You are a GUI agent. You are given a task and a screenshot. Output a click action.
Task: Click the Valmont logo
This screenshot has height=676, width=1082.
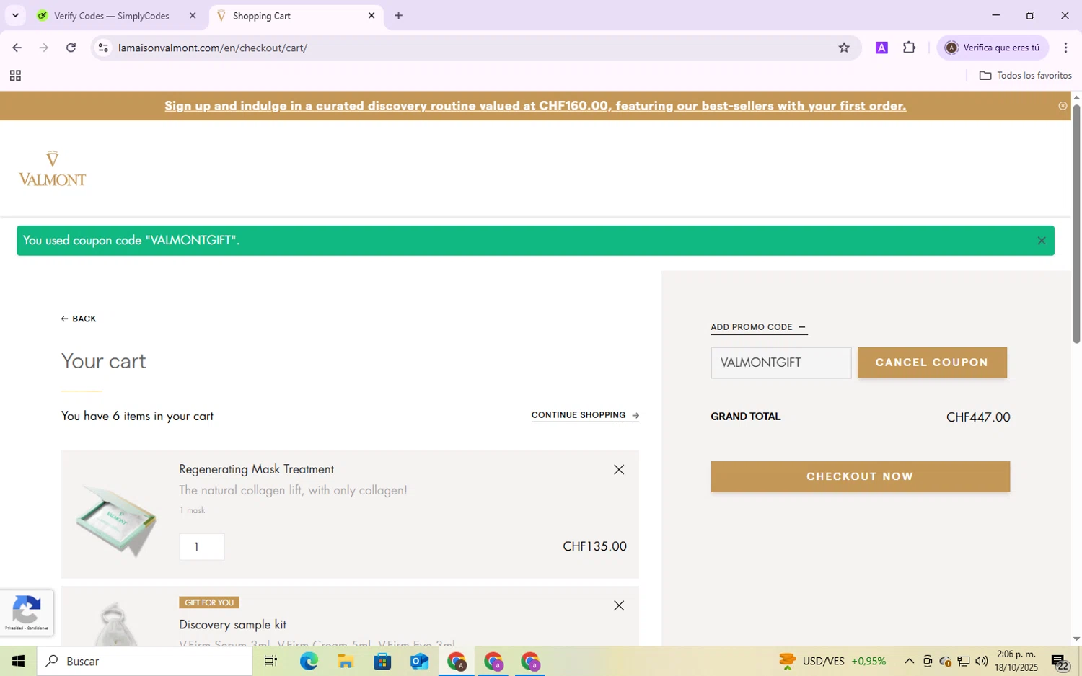click(52, 169)
